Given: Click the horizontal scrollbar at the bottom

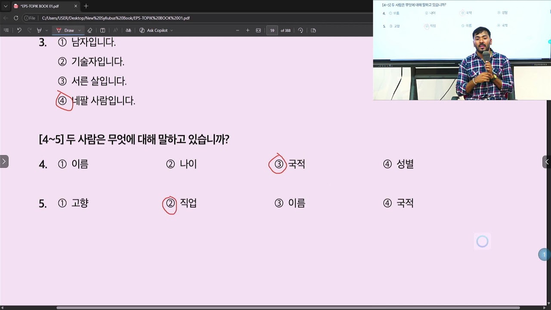Looking at the screenshot, I should click(x=288, y=307).
